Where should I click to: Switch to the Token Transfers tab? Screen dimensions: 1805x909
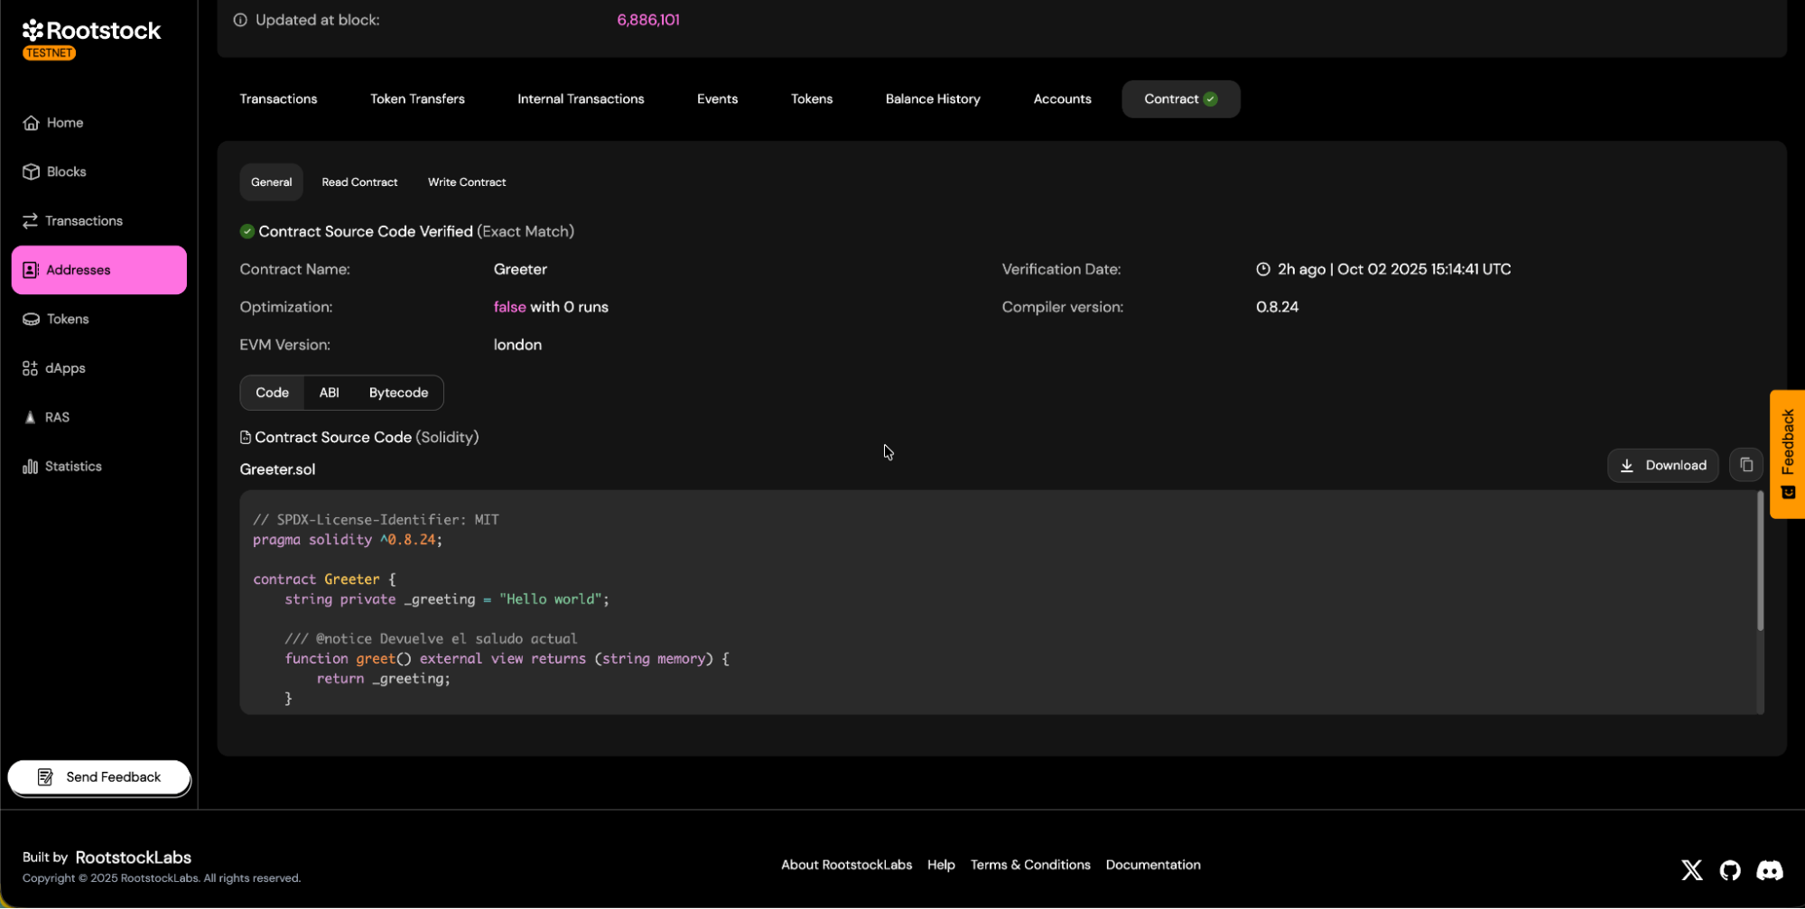point(417,99)
